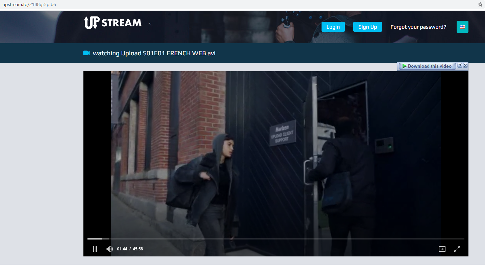Enter fullscreen video mode
Screen dimensions: 485x279
click(457, 249)
